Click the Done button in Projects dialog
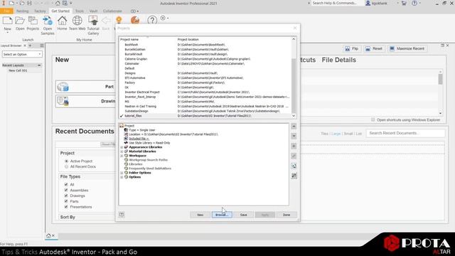 coord(287,215)
